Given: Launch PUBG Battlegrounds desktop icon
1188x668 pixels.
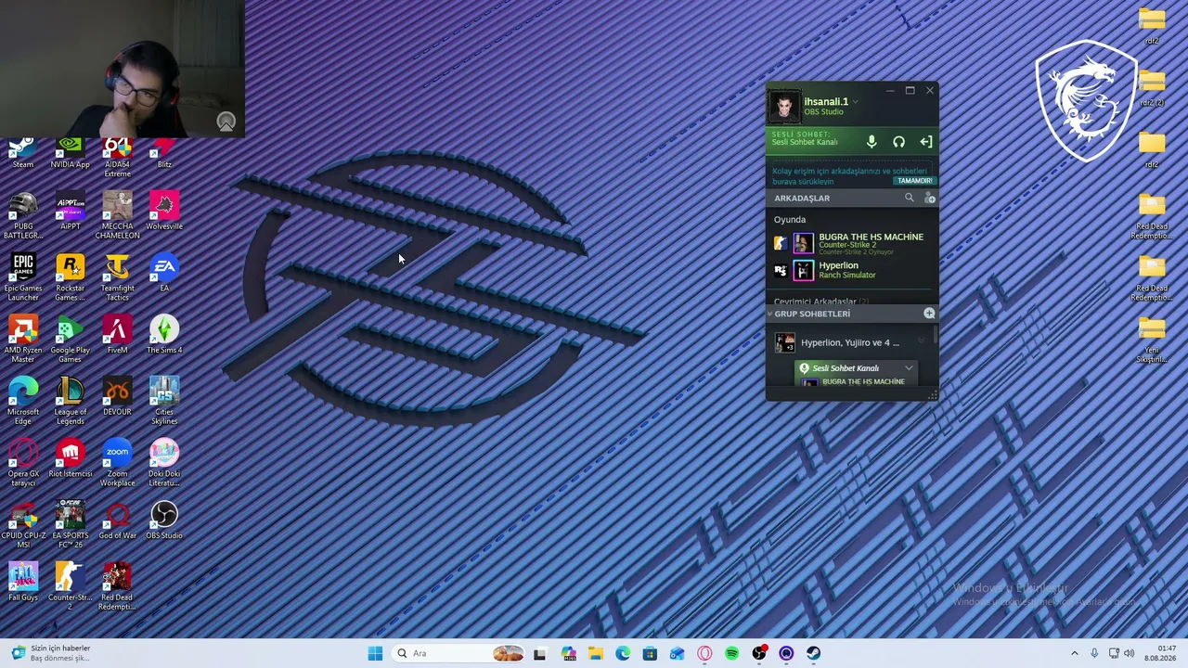Looking at the screenshot, I should [23, 215].
